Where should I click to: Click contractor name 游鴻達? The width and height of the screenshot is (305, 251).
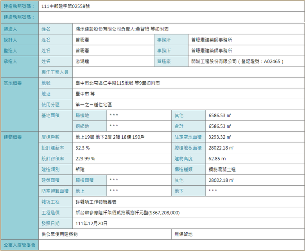(x=82, y=61)
